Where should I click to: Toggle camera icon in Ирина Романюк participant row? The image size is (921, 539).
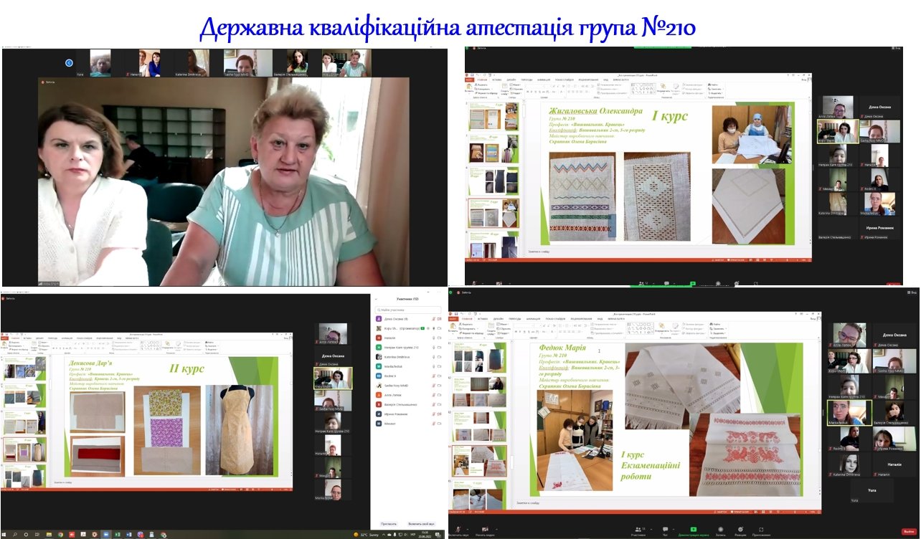[440, 414]
